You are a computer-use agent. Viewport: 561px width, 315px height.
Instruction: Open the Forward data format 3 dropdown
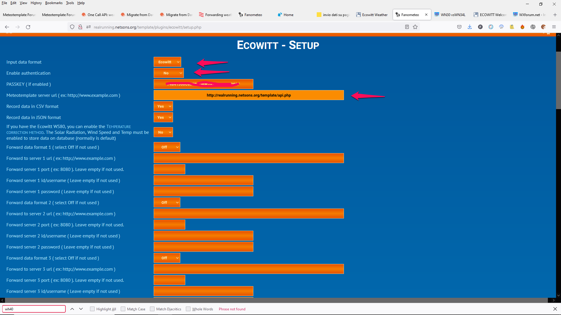coord(167,258)
